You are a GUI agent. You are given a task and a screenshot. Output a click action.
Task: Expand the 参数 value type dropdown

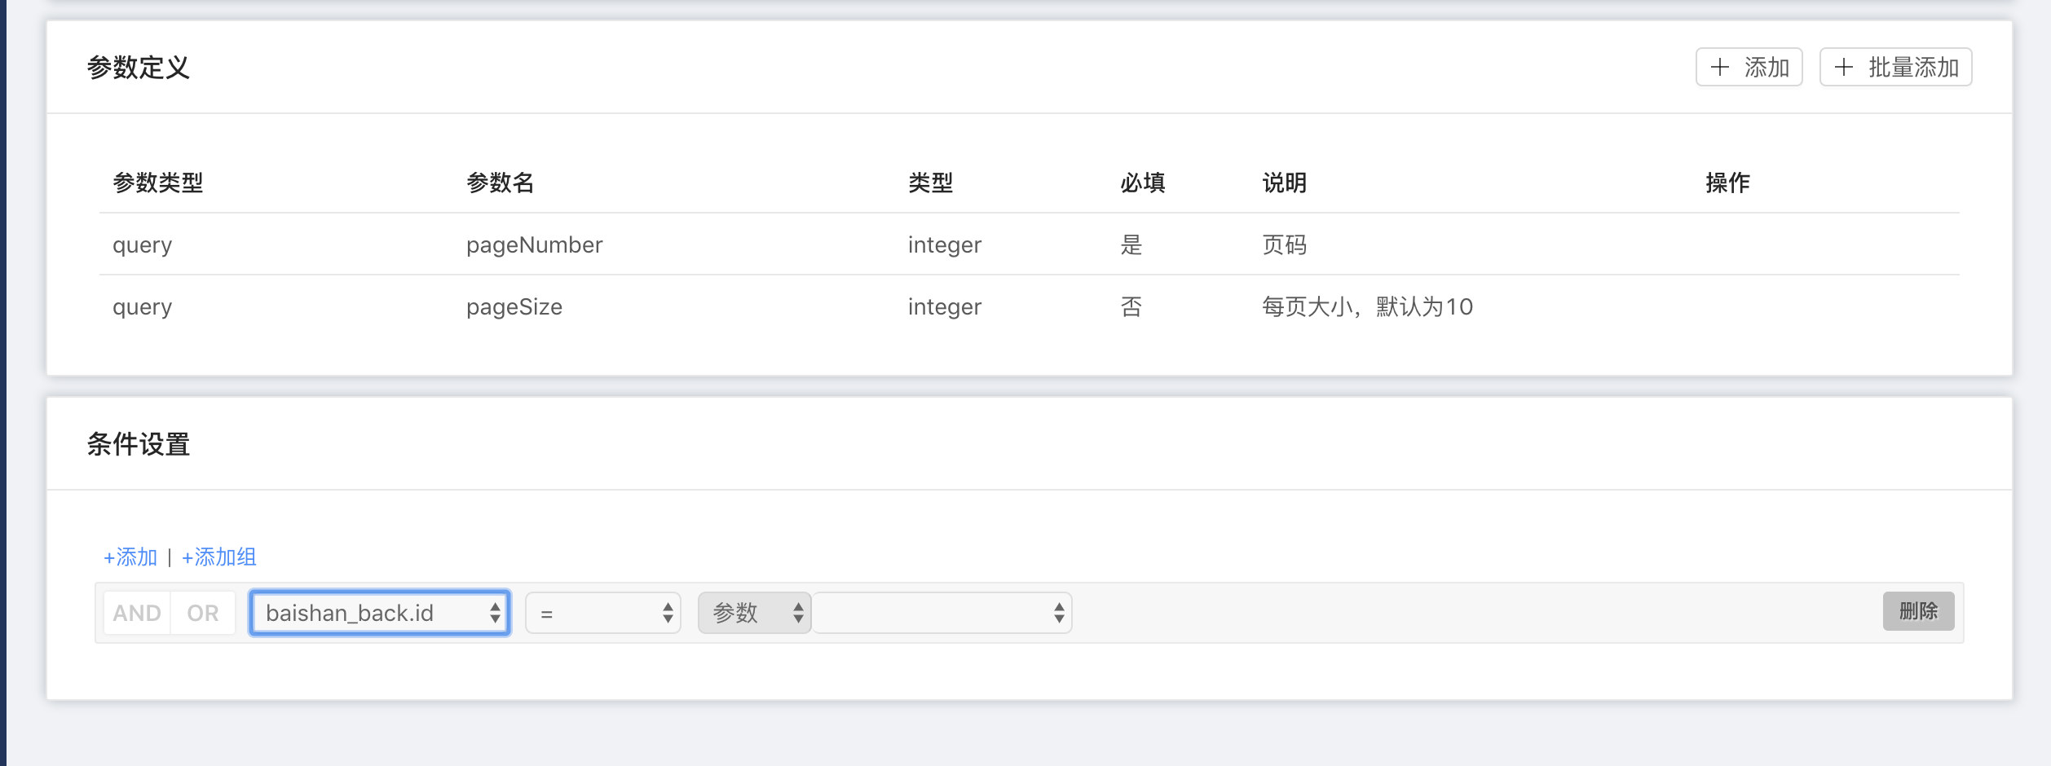point(754,613)
